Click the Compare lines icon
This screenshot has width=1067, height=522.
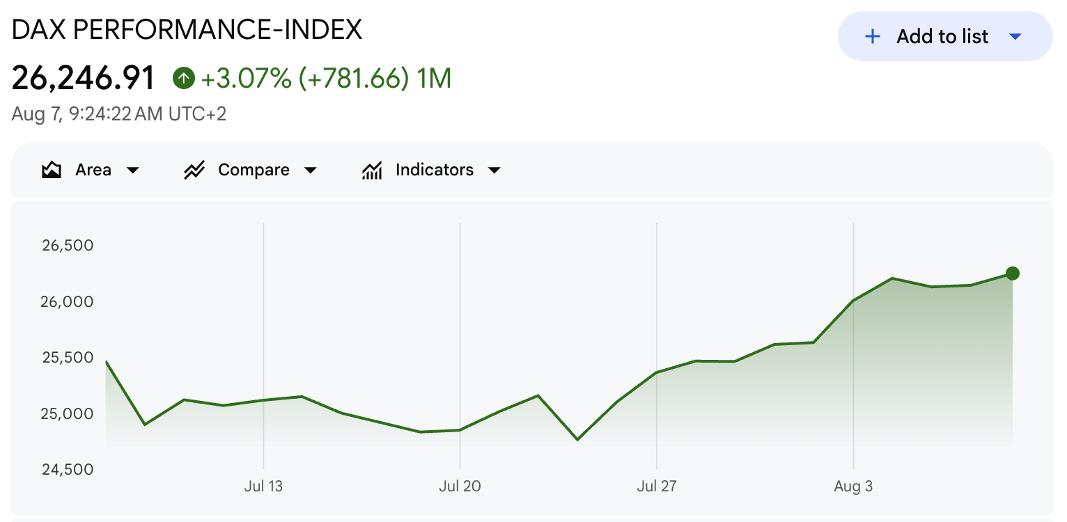pyautogui.click(x=194, y=171)
